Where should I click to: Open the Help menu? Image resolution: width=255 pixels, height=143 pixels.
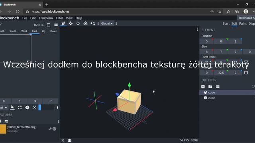click(x=79, y=18)
